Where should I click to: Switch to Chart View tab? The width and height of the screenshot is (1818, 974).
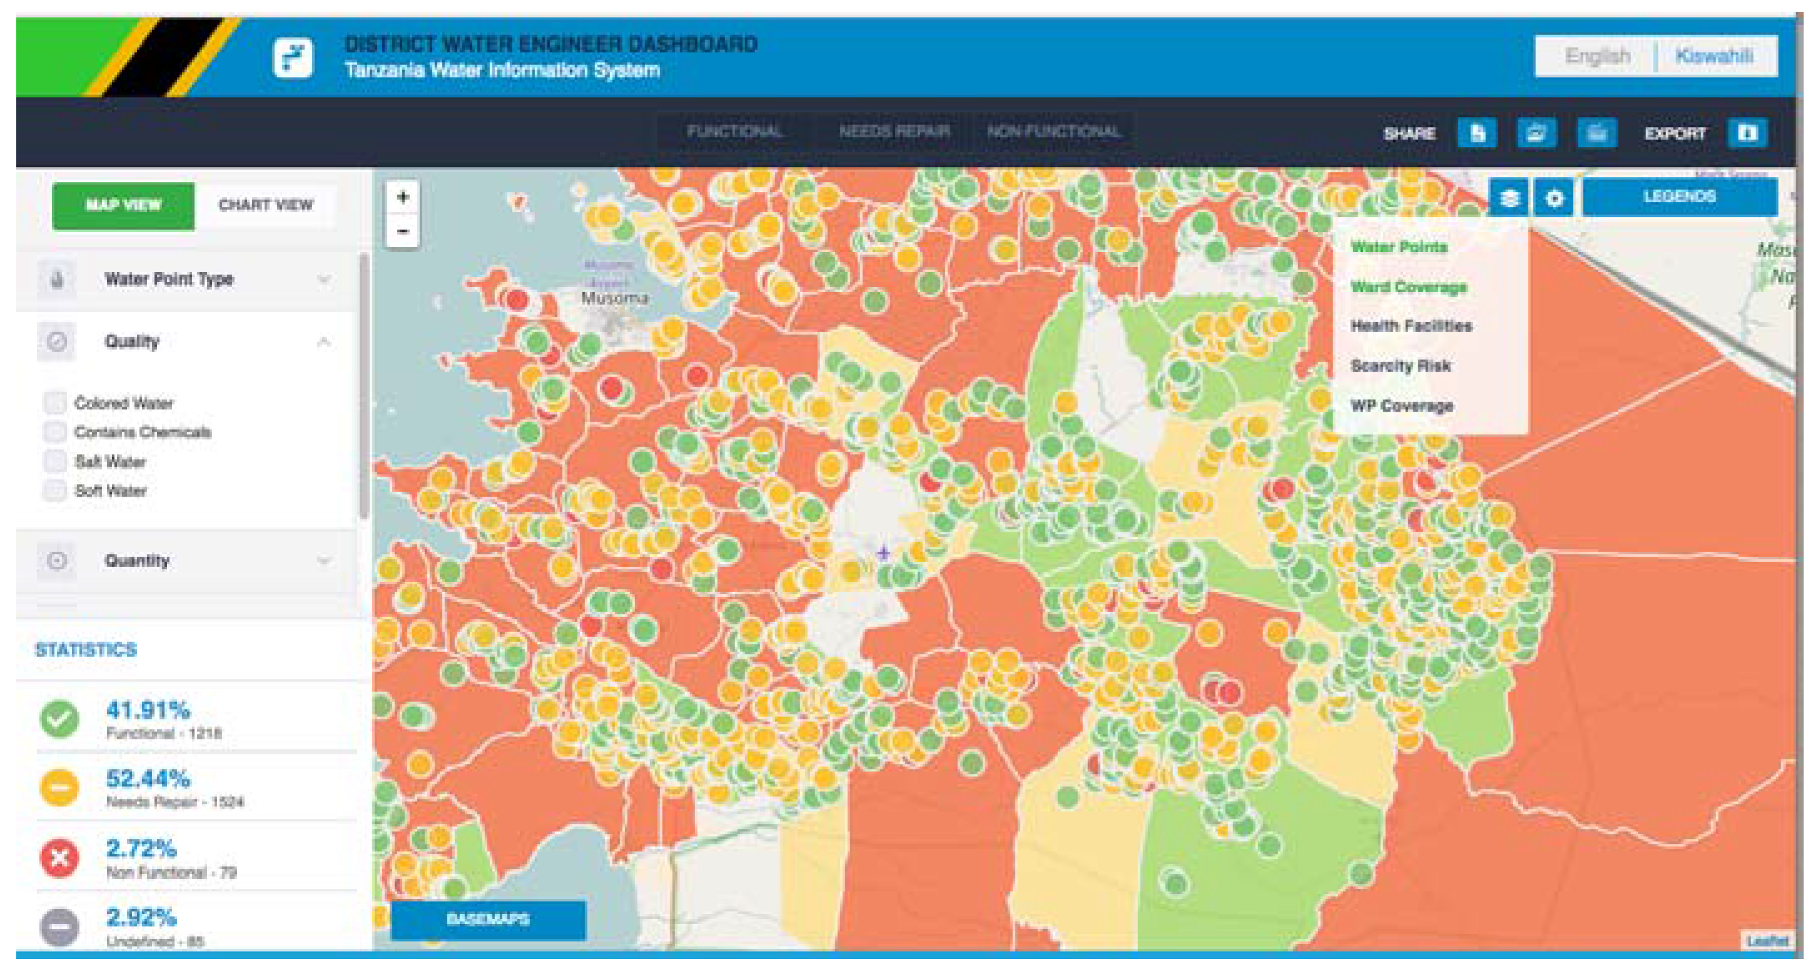pos(265,205)
